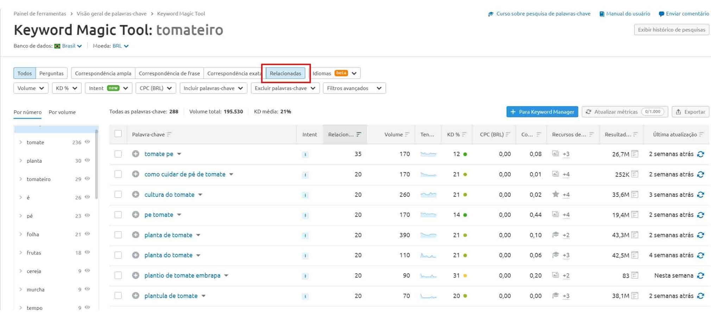
Task: Switch sidebar to Por volume
Action: point(62,112)
